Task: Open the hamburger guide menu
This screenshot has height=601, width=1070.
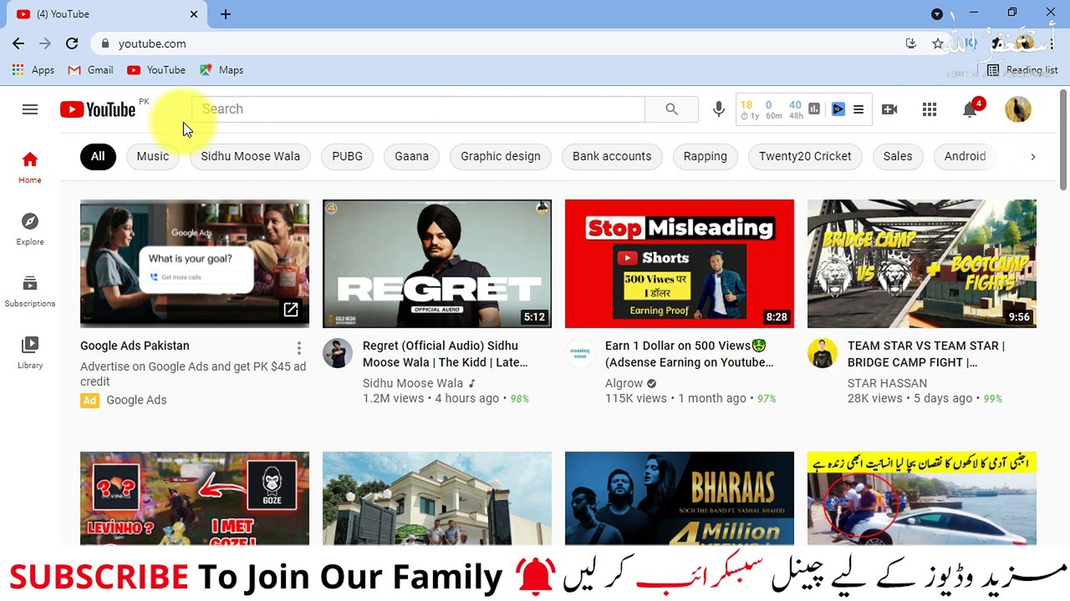Action: pos(30,109)
